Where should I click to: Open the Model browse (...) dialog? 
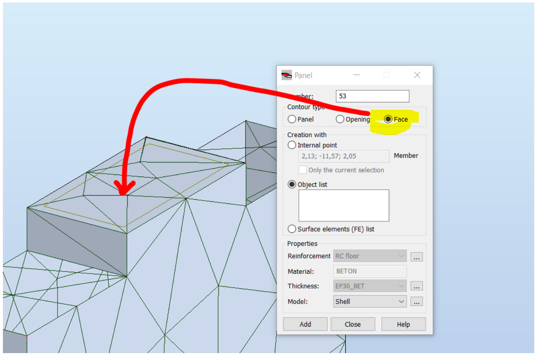(x=417, y=301)
